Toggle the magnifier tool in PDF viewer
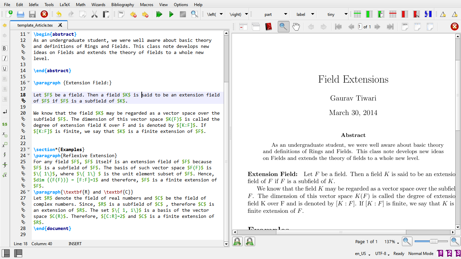This screenshot has height=259, width=461. pyautogui.click(x=283, y=27)
